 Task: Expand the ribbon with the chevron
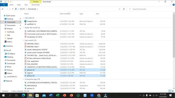pos(171,5)
